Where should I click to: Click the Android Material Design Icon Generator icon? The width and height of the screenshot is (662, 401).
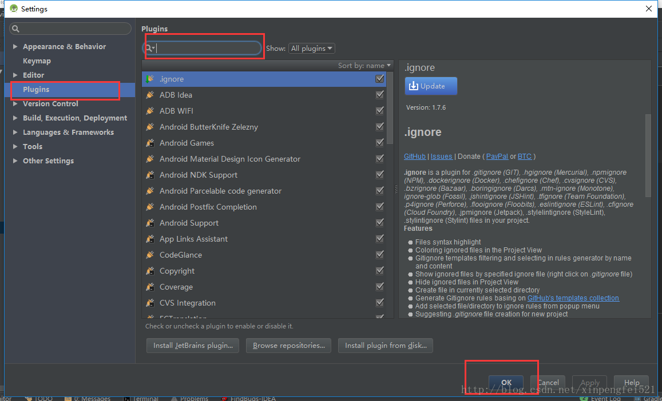[x=150, y=159]
